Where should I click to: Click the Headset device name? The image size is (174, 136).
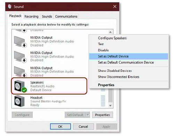36,97
